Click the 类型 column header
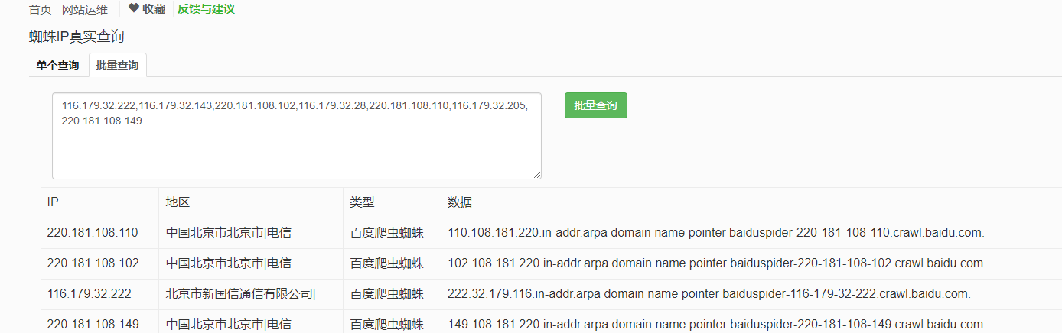Image resolution: width=1062 pixels, height=333 pixels. pyautogui.click(x=392, y=202)
